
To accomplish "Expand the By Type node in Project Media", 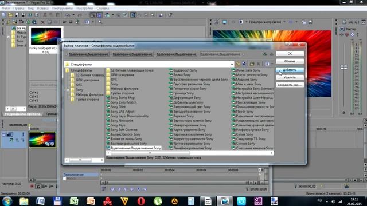I will pos(9,37).
